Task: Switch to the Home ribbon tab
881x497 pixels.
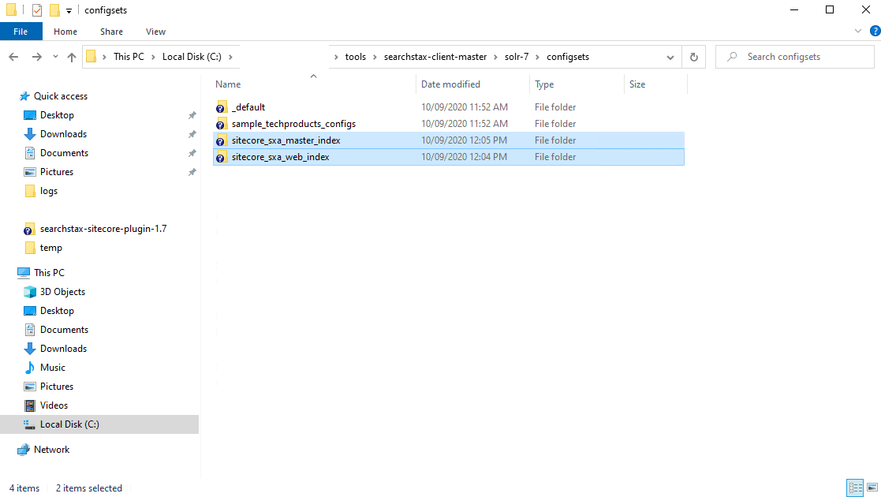Action: click(65, 32)
